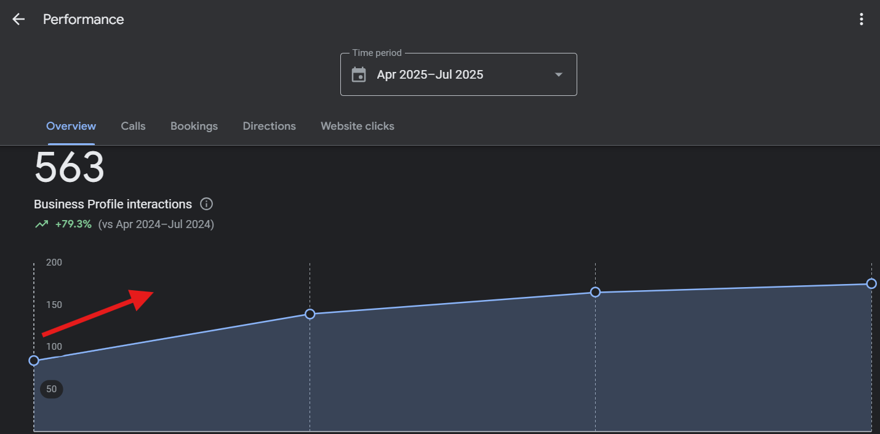The height and width of the screenshot is (434, 880).
Task: Click the highlighted 50 axis label
Action: [52, 389]
